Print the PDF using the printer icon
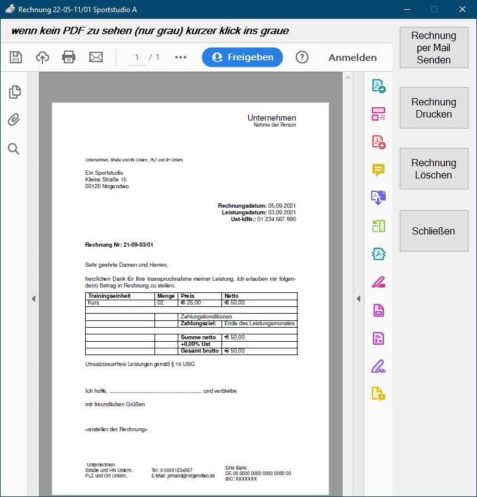This screenshot has width=477, height=497. click(69, 57)
